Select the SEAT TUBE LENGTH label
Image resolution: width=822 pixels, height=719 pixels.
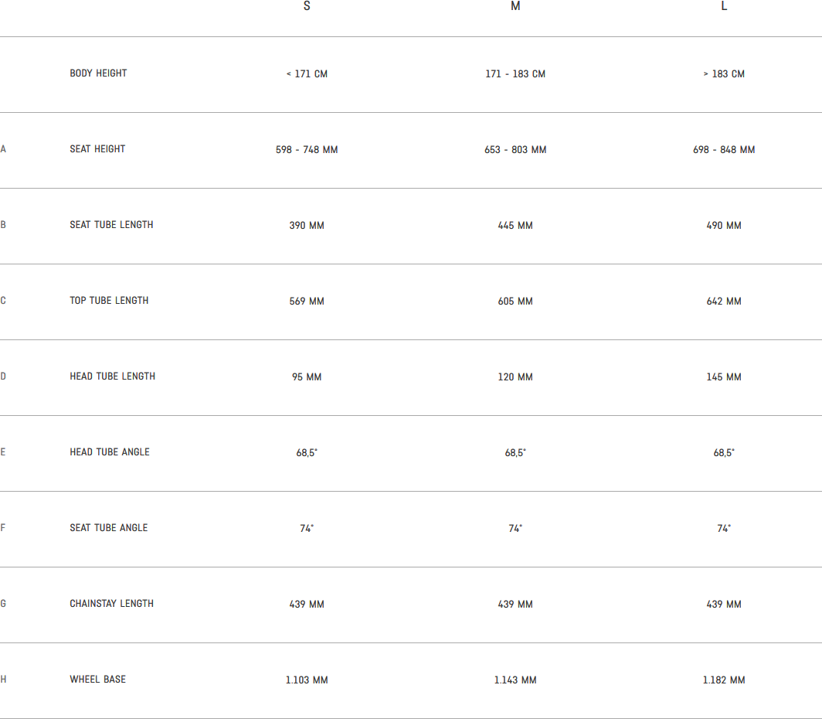[x=111, y=225]
